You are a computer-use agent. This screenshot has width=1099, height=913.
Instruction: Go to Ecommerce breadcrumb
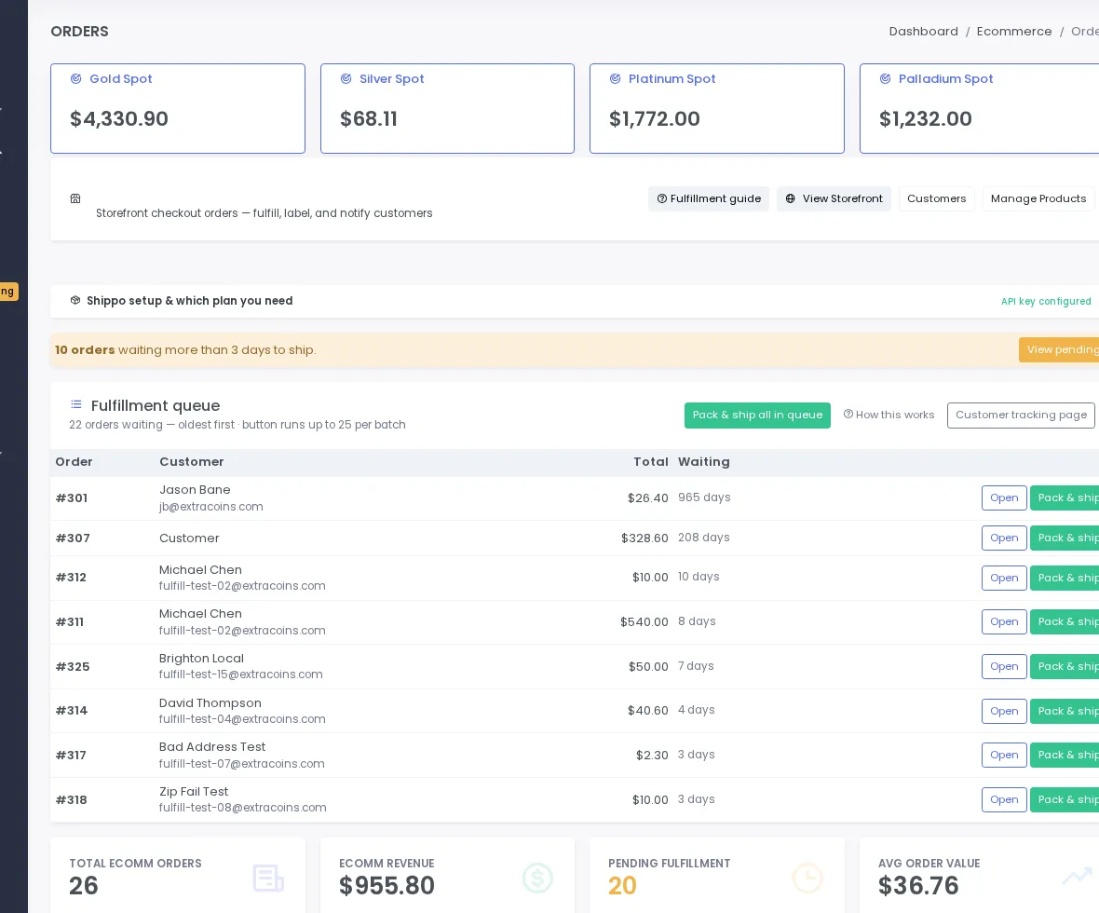[1013, 32]
